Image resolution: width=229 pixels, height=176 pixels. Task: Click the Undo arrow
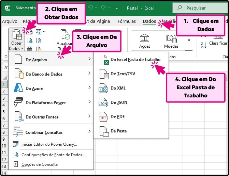[x=90, y=8]
